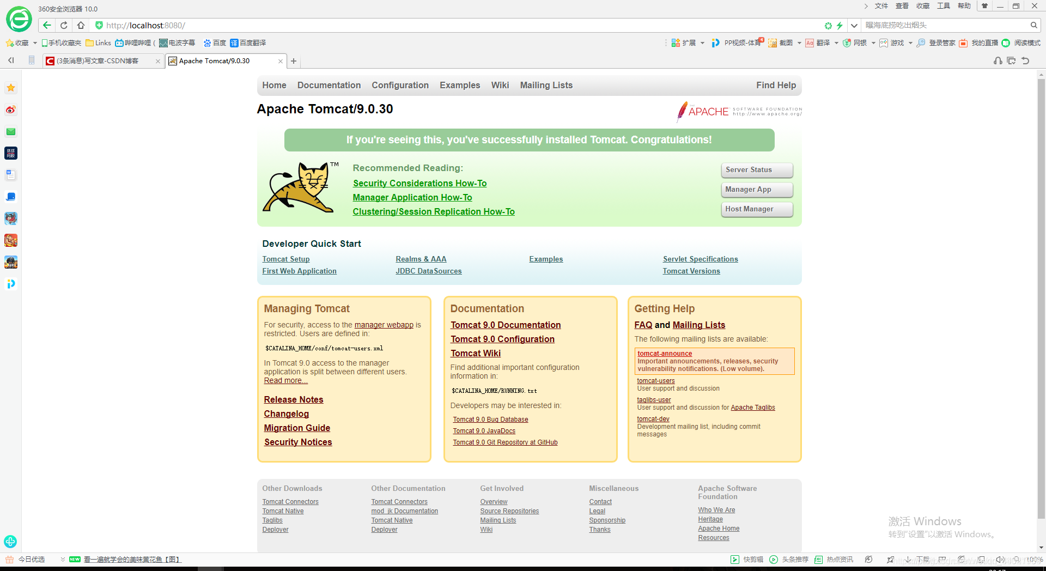
Task: Expand the 今日优选 chevron in status bar
Action: (63, 560)
